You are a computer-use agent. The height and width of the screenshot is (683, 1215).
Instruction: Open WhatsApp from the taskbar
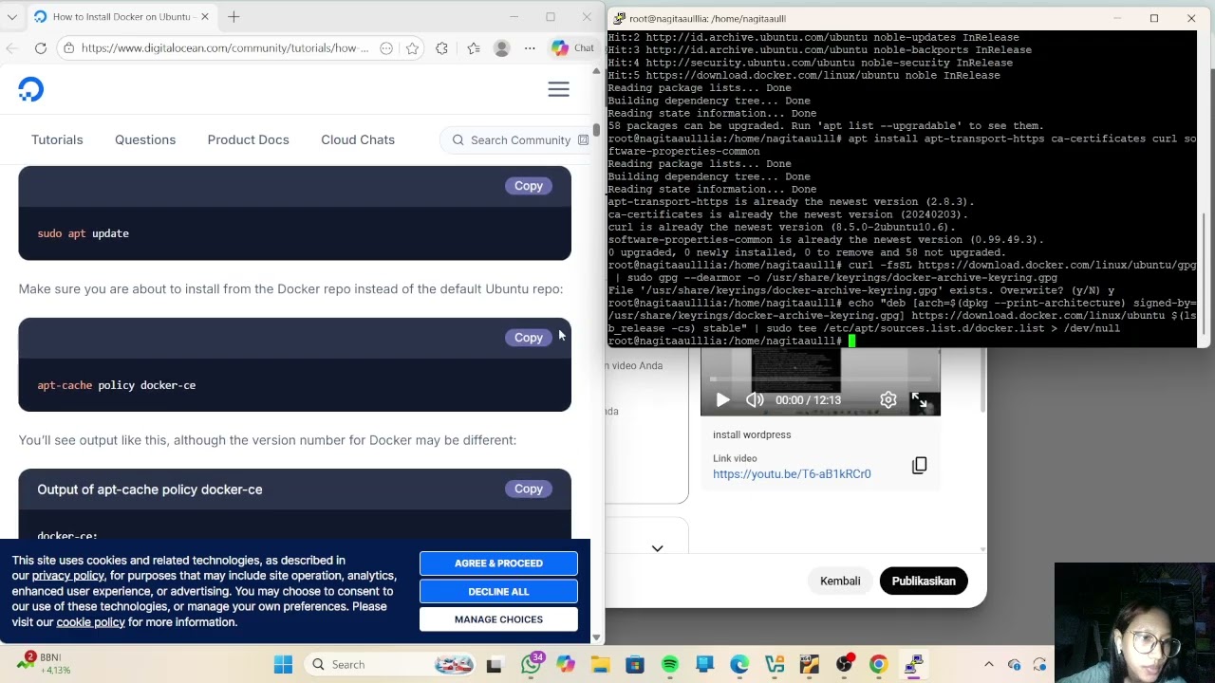click(x=531, y=665)
